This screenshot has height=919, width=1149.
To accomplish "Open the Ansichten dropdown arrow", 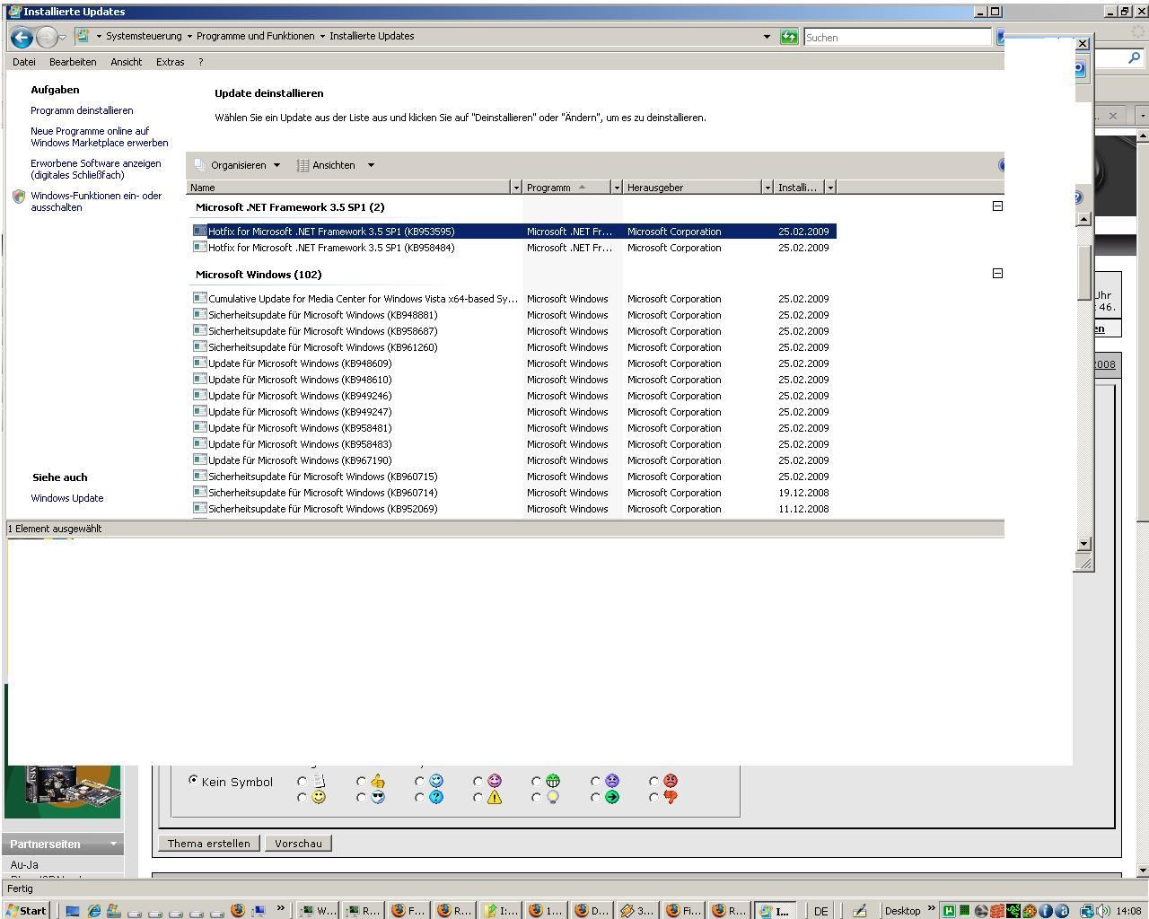I will 371,165.
